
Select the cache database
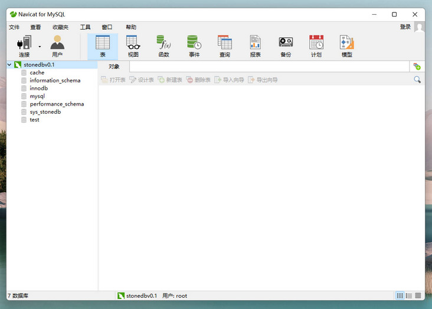(x=37, y=73)
